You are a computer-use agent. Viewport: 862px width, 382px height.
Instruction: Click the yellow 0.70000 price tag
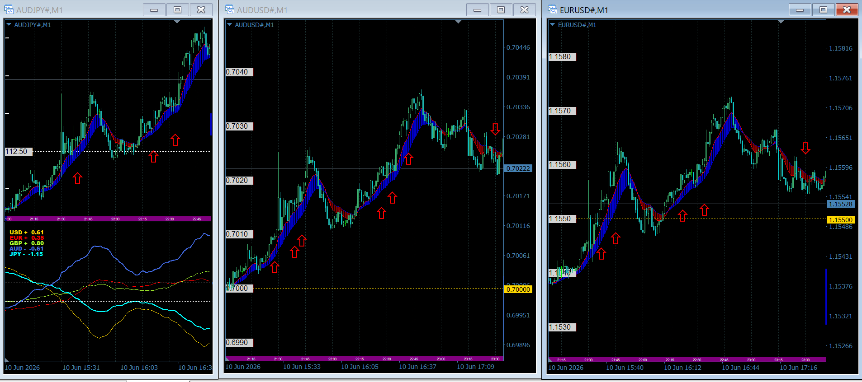pyautogui.click(x=518, y=289)
